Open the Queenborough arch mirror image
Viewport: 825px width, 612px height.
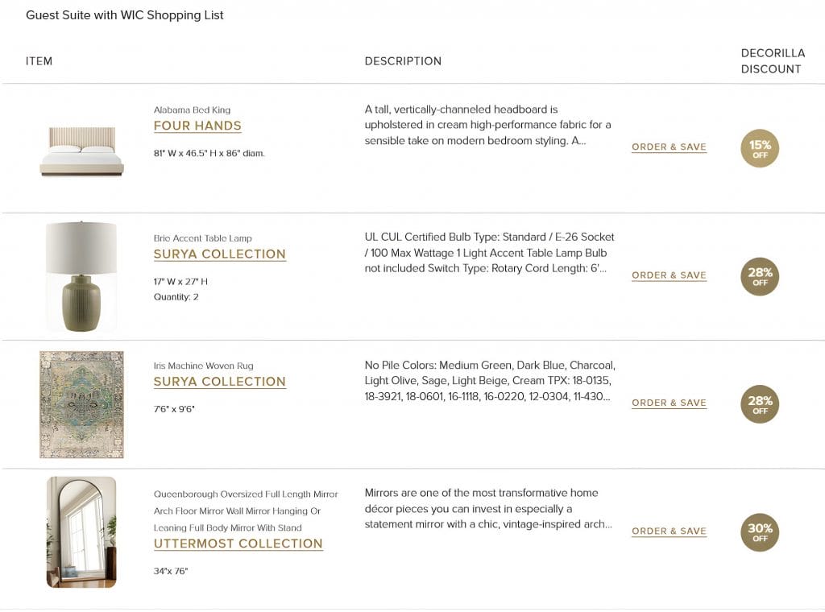pyautogui.click(x=81, y=532)
